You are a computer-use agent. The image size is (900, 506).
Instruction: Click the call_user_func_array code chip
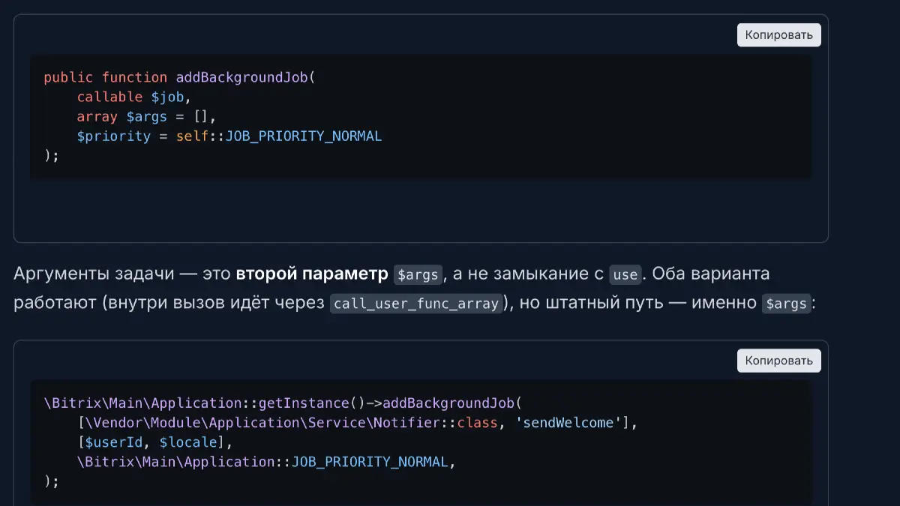[416, 303]
